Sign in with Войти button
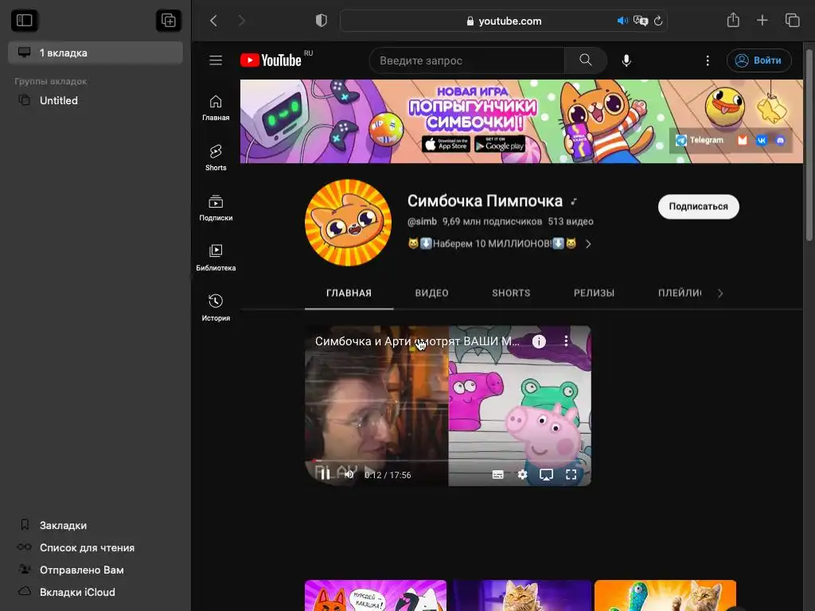815x611 pixels. [758, 60]
